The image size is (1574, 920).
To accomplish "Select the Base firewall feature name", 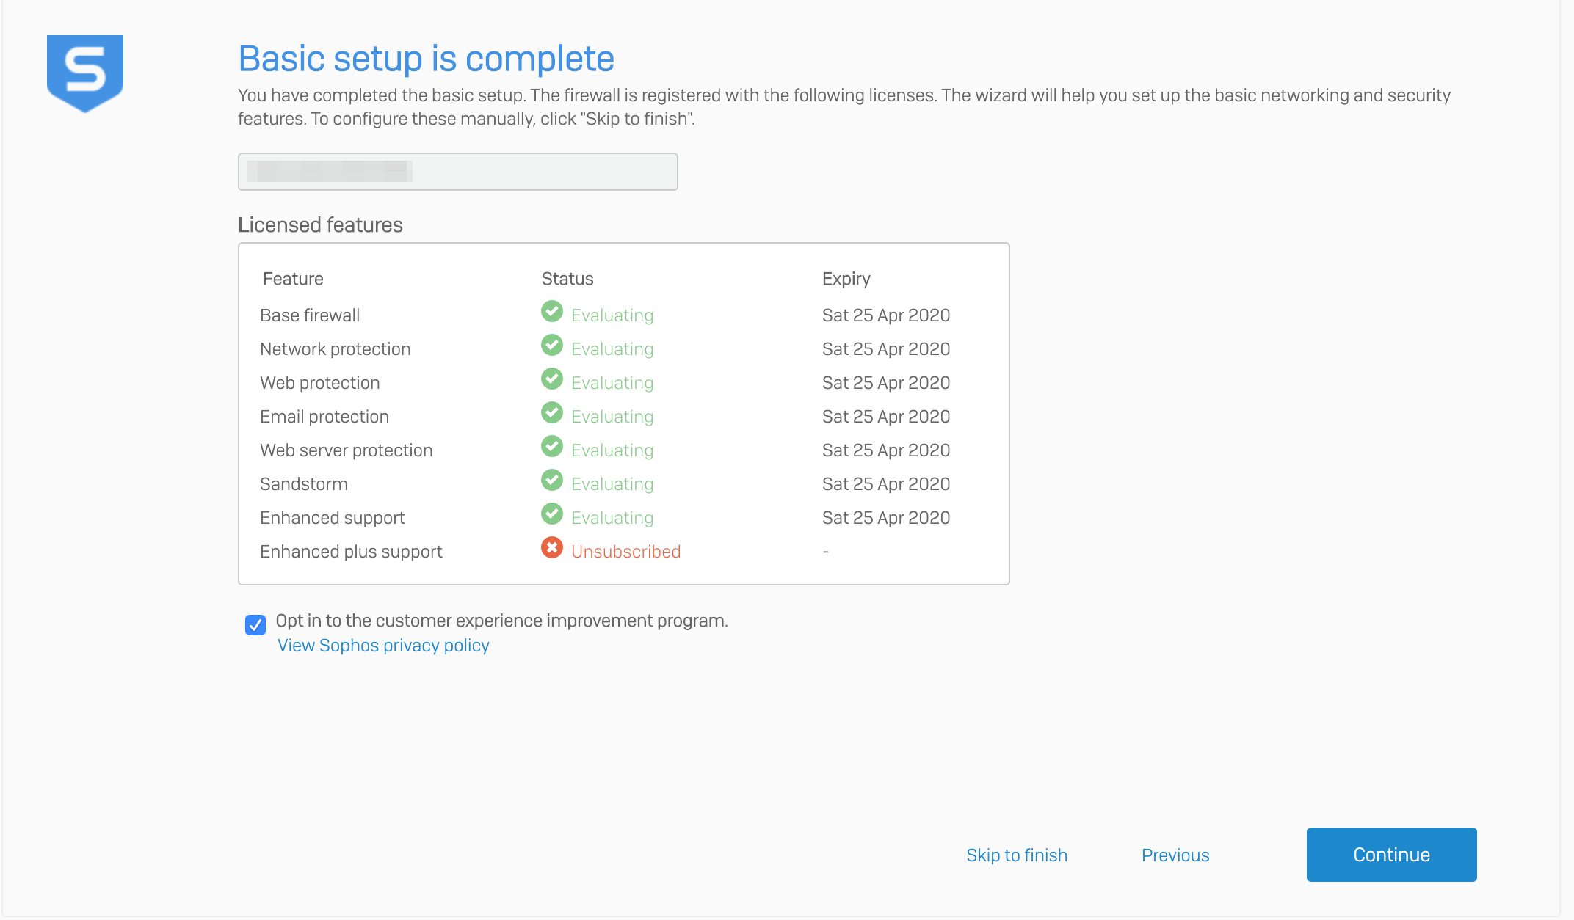I will point(310,315).
